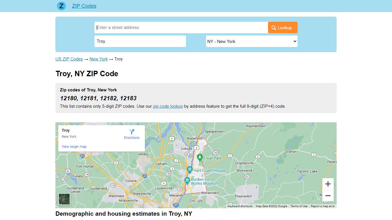Image resolution: width=392 pixels, height=220 pixels.
Task: Click the Fort Hunter label on the map
Action: point(85,166)
